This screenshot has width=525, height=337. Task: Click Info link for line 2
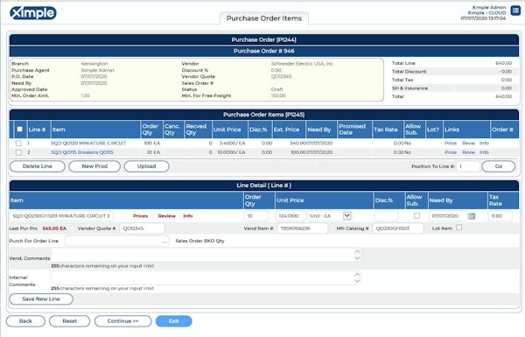click(x=484, y=152)
